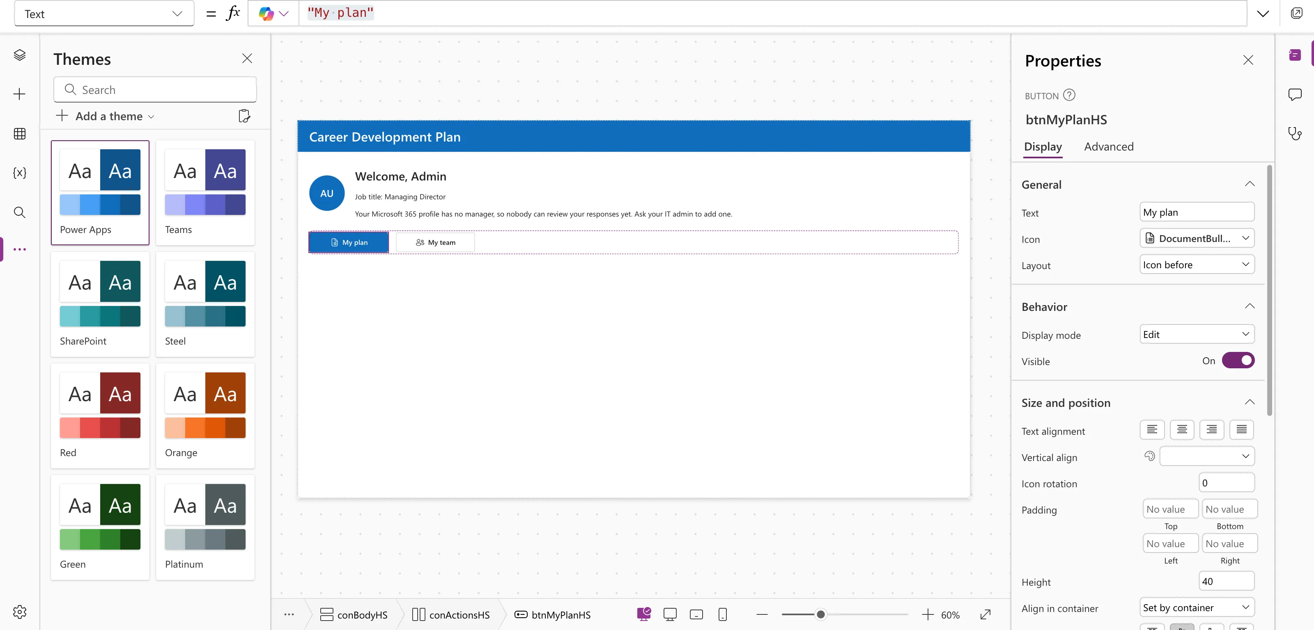Close the Themes panel
Image resolution: width=1314 pixels, height=630 pixels.
247,59
